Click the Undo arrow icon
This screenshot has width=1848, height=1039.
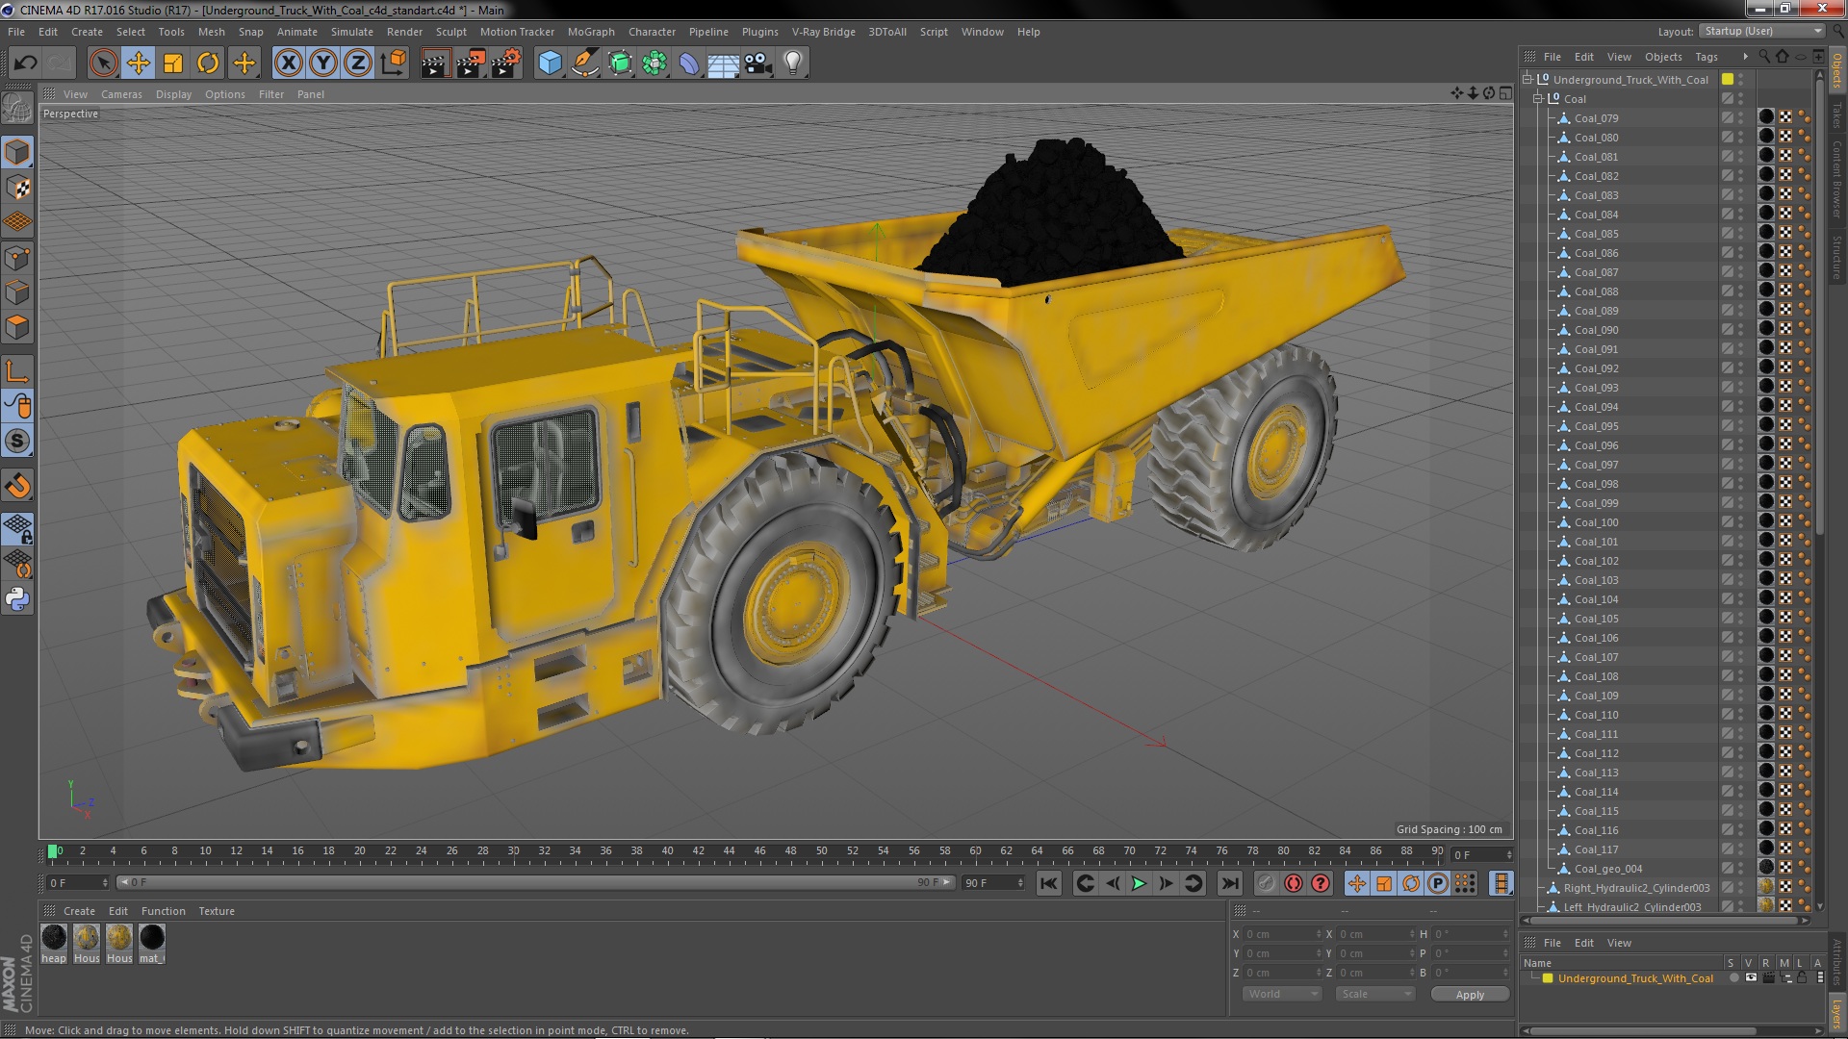(25, 63)
